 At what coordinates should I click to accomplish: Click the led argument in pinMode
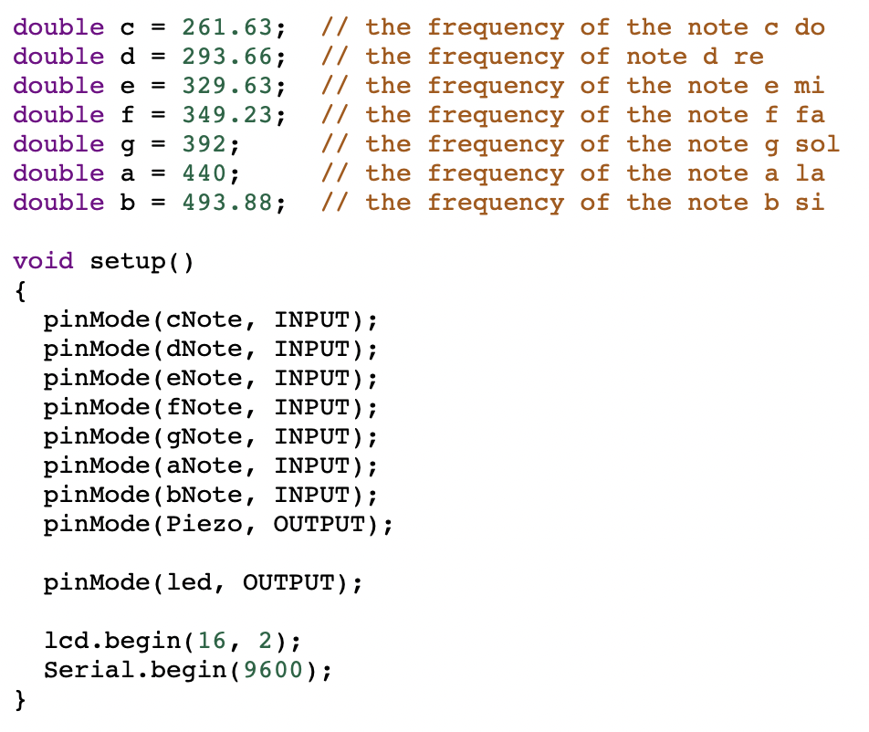pyautogui.click(x=189, y=582)
